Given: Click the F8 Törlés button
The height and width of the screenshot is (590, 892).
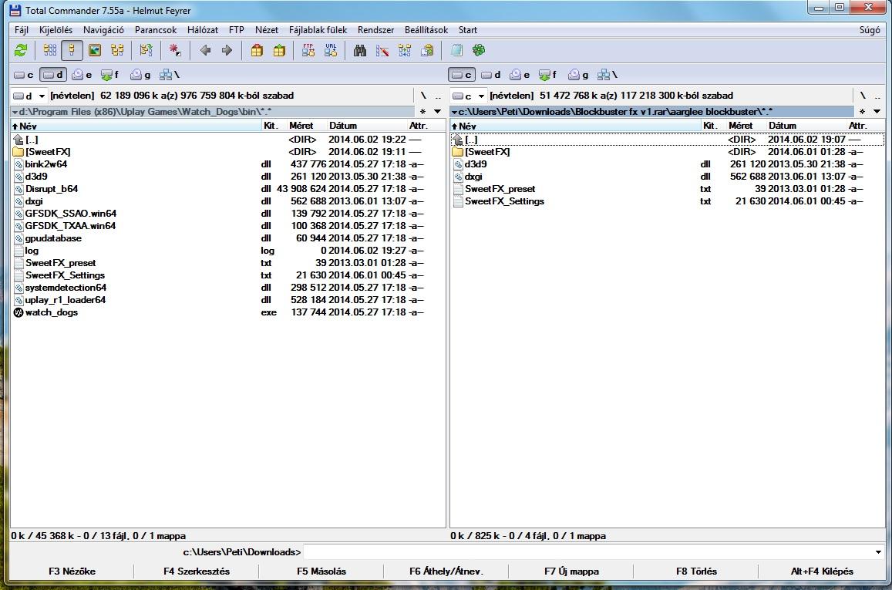Looking at the screenshot, I should click(x=696, y=571).
